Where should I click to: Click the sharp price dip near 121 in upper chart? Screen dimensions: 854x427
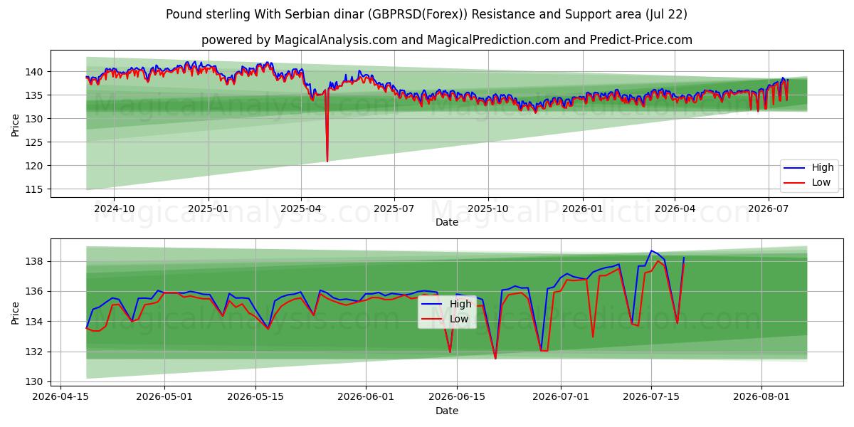point(327,160)
